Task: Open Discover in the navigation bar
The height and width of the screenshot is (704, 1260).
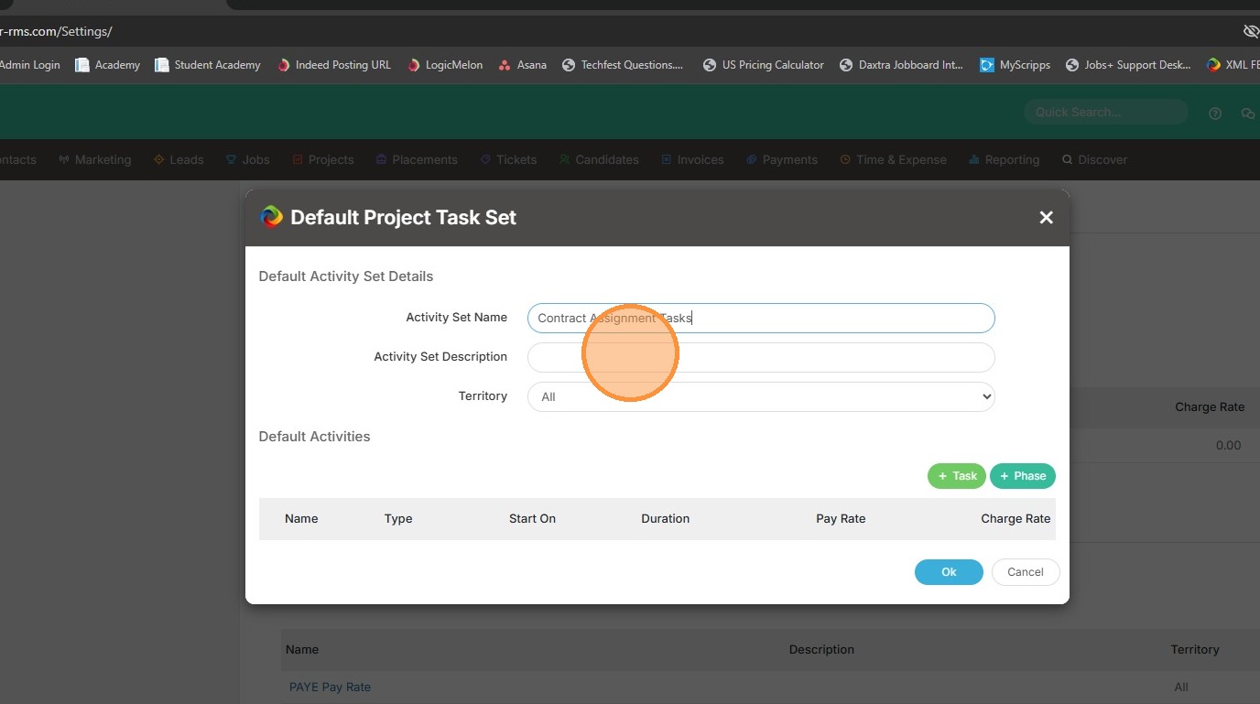Action: click(1095, 159)
